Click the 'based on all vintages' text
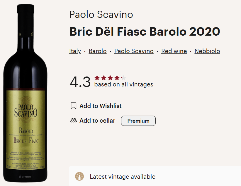Viewport: 241px width, 186px height. [124, 85]
